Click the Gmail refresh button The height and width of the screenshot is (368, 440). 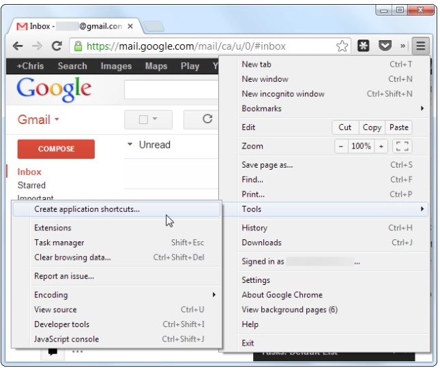[207, 119]
